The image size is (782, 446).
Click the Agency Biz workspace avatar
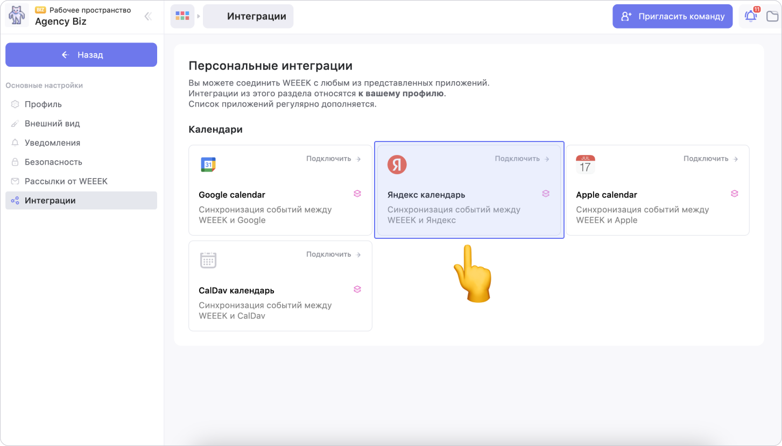coord(17,16)
